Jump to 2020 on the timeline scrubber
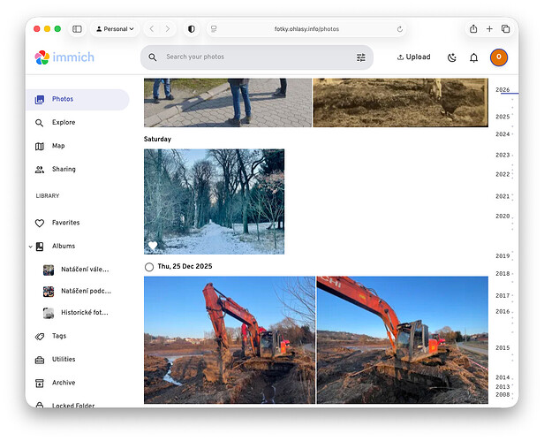 pos(502,217)
